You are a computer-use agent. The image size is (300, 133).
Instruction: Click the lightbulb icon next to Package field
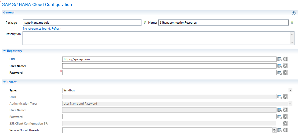coord(144,22)
